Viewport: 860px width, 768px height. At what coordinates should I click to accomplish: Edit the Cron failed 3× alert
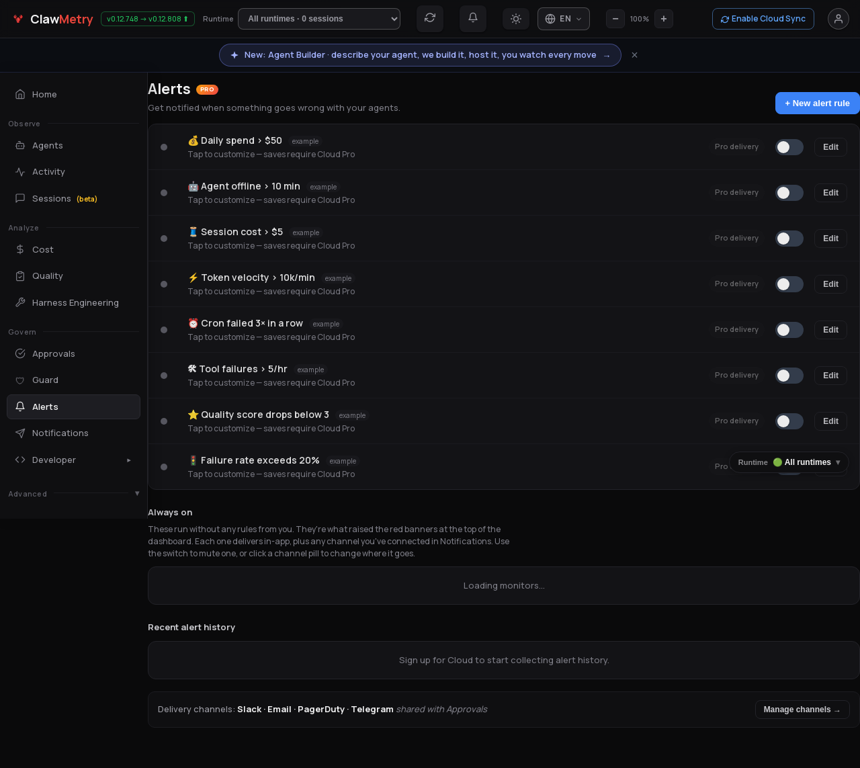tap(830, 330)
